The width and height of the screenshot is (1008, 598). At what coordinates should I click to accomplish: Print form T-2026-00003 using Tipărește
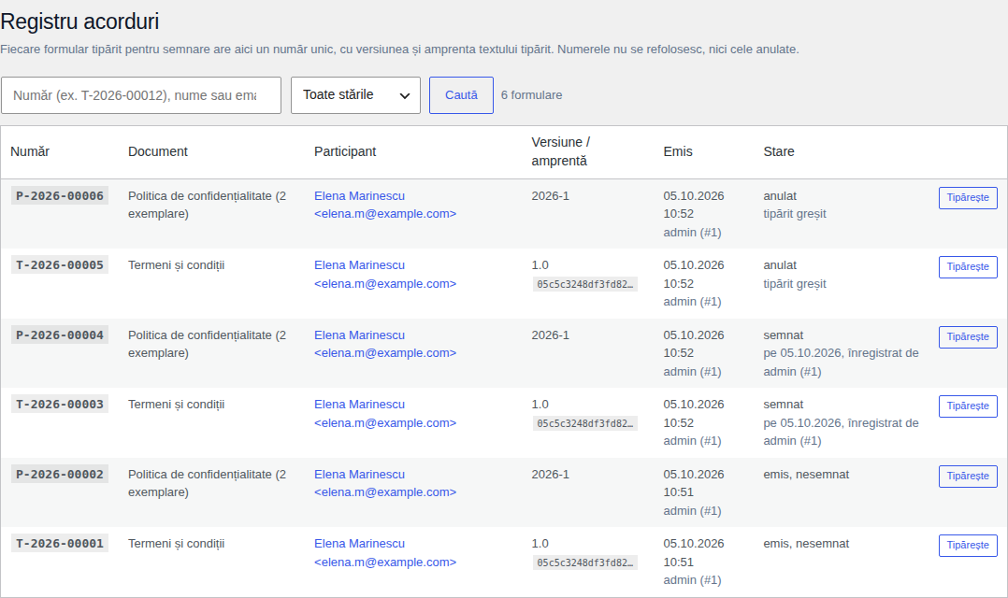968,406
